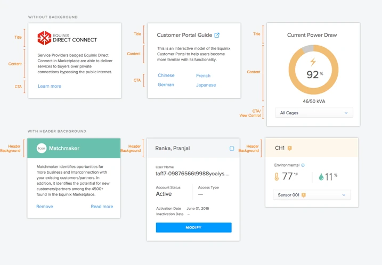
Task: Select the Chinese language link
Action: [166, 75]
